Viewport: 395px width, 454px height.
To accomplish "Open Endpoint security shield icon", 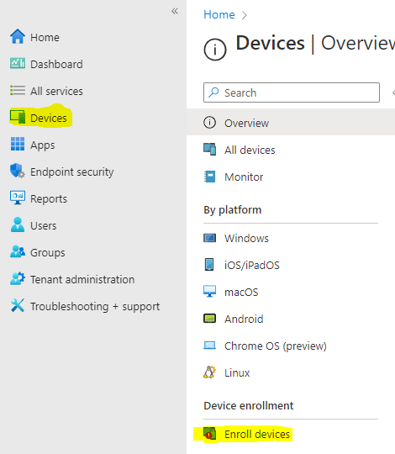I will [x=18, y=171].
